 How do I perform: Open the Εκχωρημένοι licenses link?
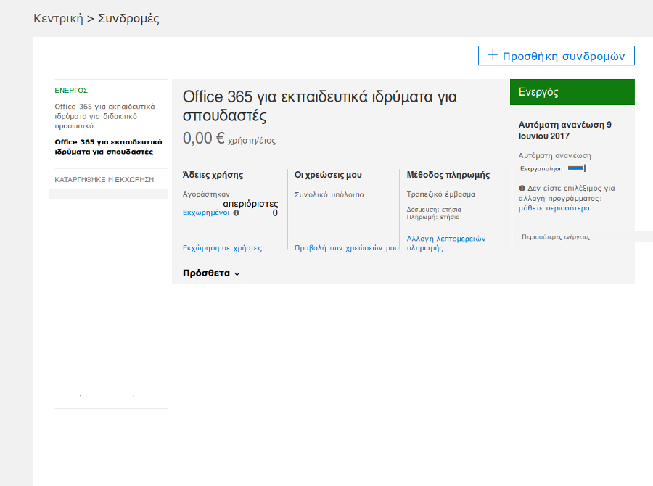coord(206,213)
